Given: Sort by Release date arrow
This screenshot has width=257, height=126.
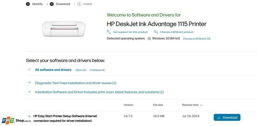Looking at the screenshot, I should pos(201,105).
